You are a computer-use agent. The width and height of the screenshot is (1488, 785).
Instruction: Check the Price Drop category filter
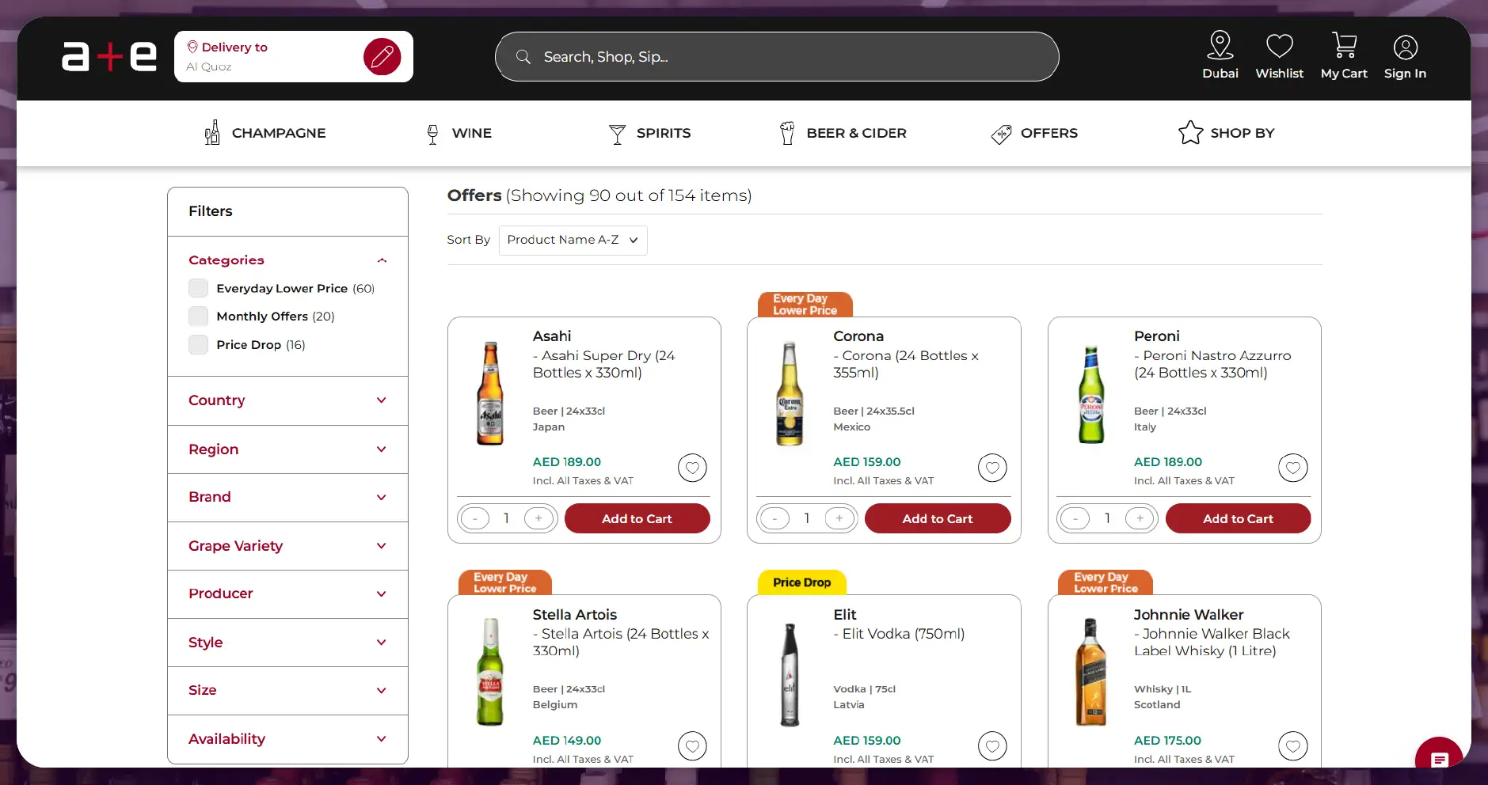click(197, 344)
